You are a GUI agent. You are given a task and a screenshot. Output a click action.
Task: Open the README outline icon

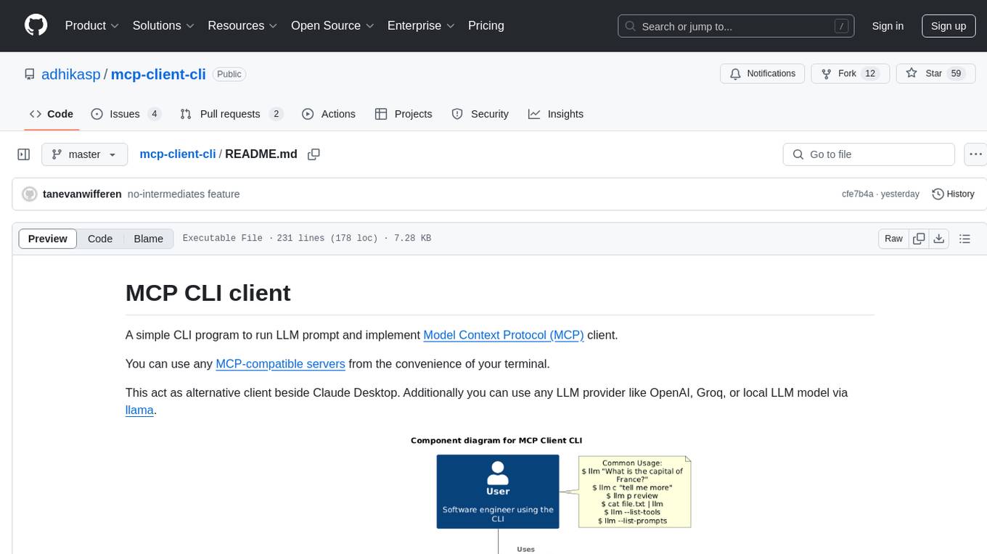[965, 239]
